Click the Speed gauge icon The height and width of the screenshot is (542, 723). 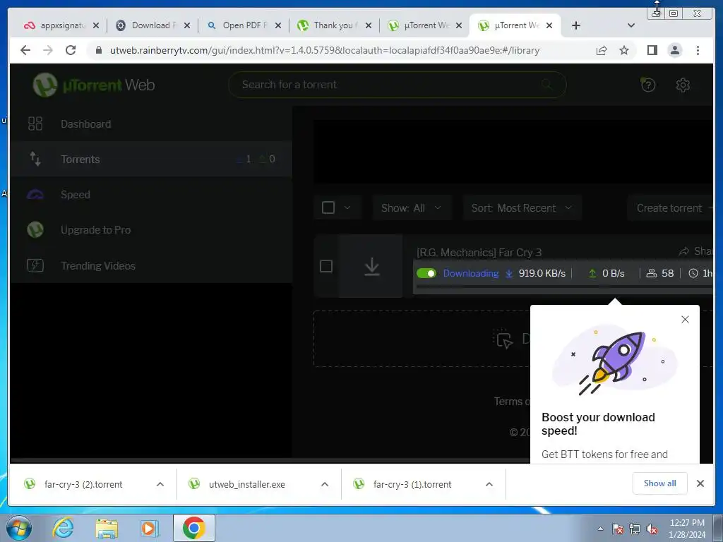[x=35, y=195]
